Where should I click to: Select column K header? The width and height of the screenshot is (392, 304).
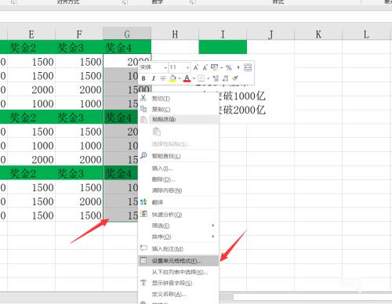[318, 34]
